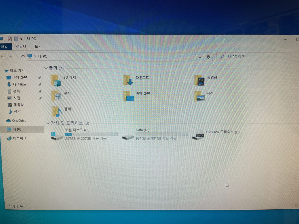
Task: Click the maximize window button
Action: tap(297, 39)
